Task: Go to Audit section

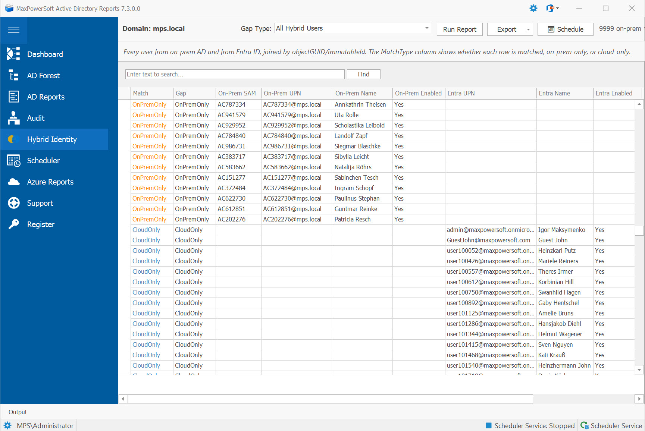Action: click(36, 118)
